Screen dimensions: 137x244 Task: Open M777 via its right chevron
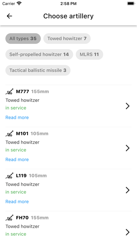pyautogui.click(x=128, y=106)
